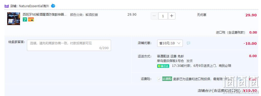Open the 省10元 store discount dropdown
The height and width of the screenshot is (96, 261).
pos(170,43)
